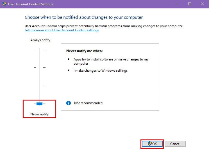209x154 pixels.
Task: Click the OK button with shield
Action: 152,144
